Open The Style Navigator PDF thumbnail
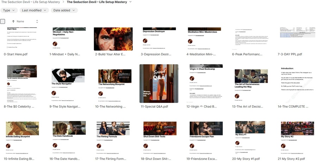317x162 pixels. coord(68,83)
